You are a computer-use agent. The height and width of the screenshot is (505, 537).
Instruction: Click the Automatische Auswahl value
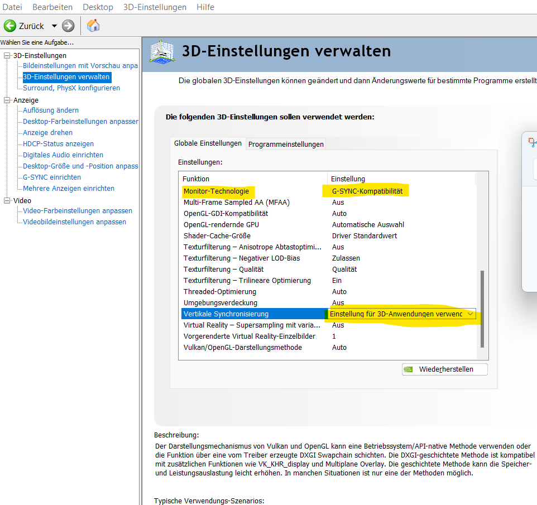[368, 225]
